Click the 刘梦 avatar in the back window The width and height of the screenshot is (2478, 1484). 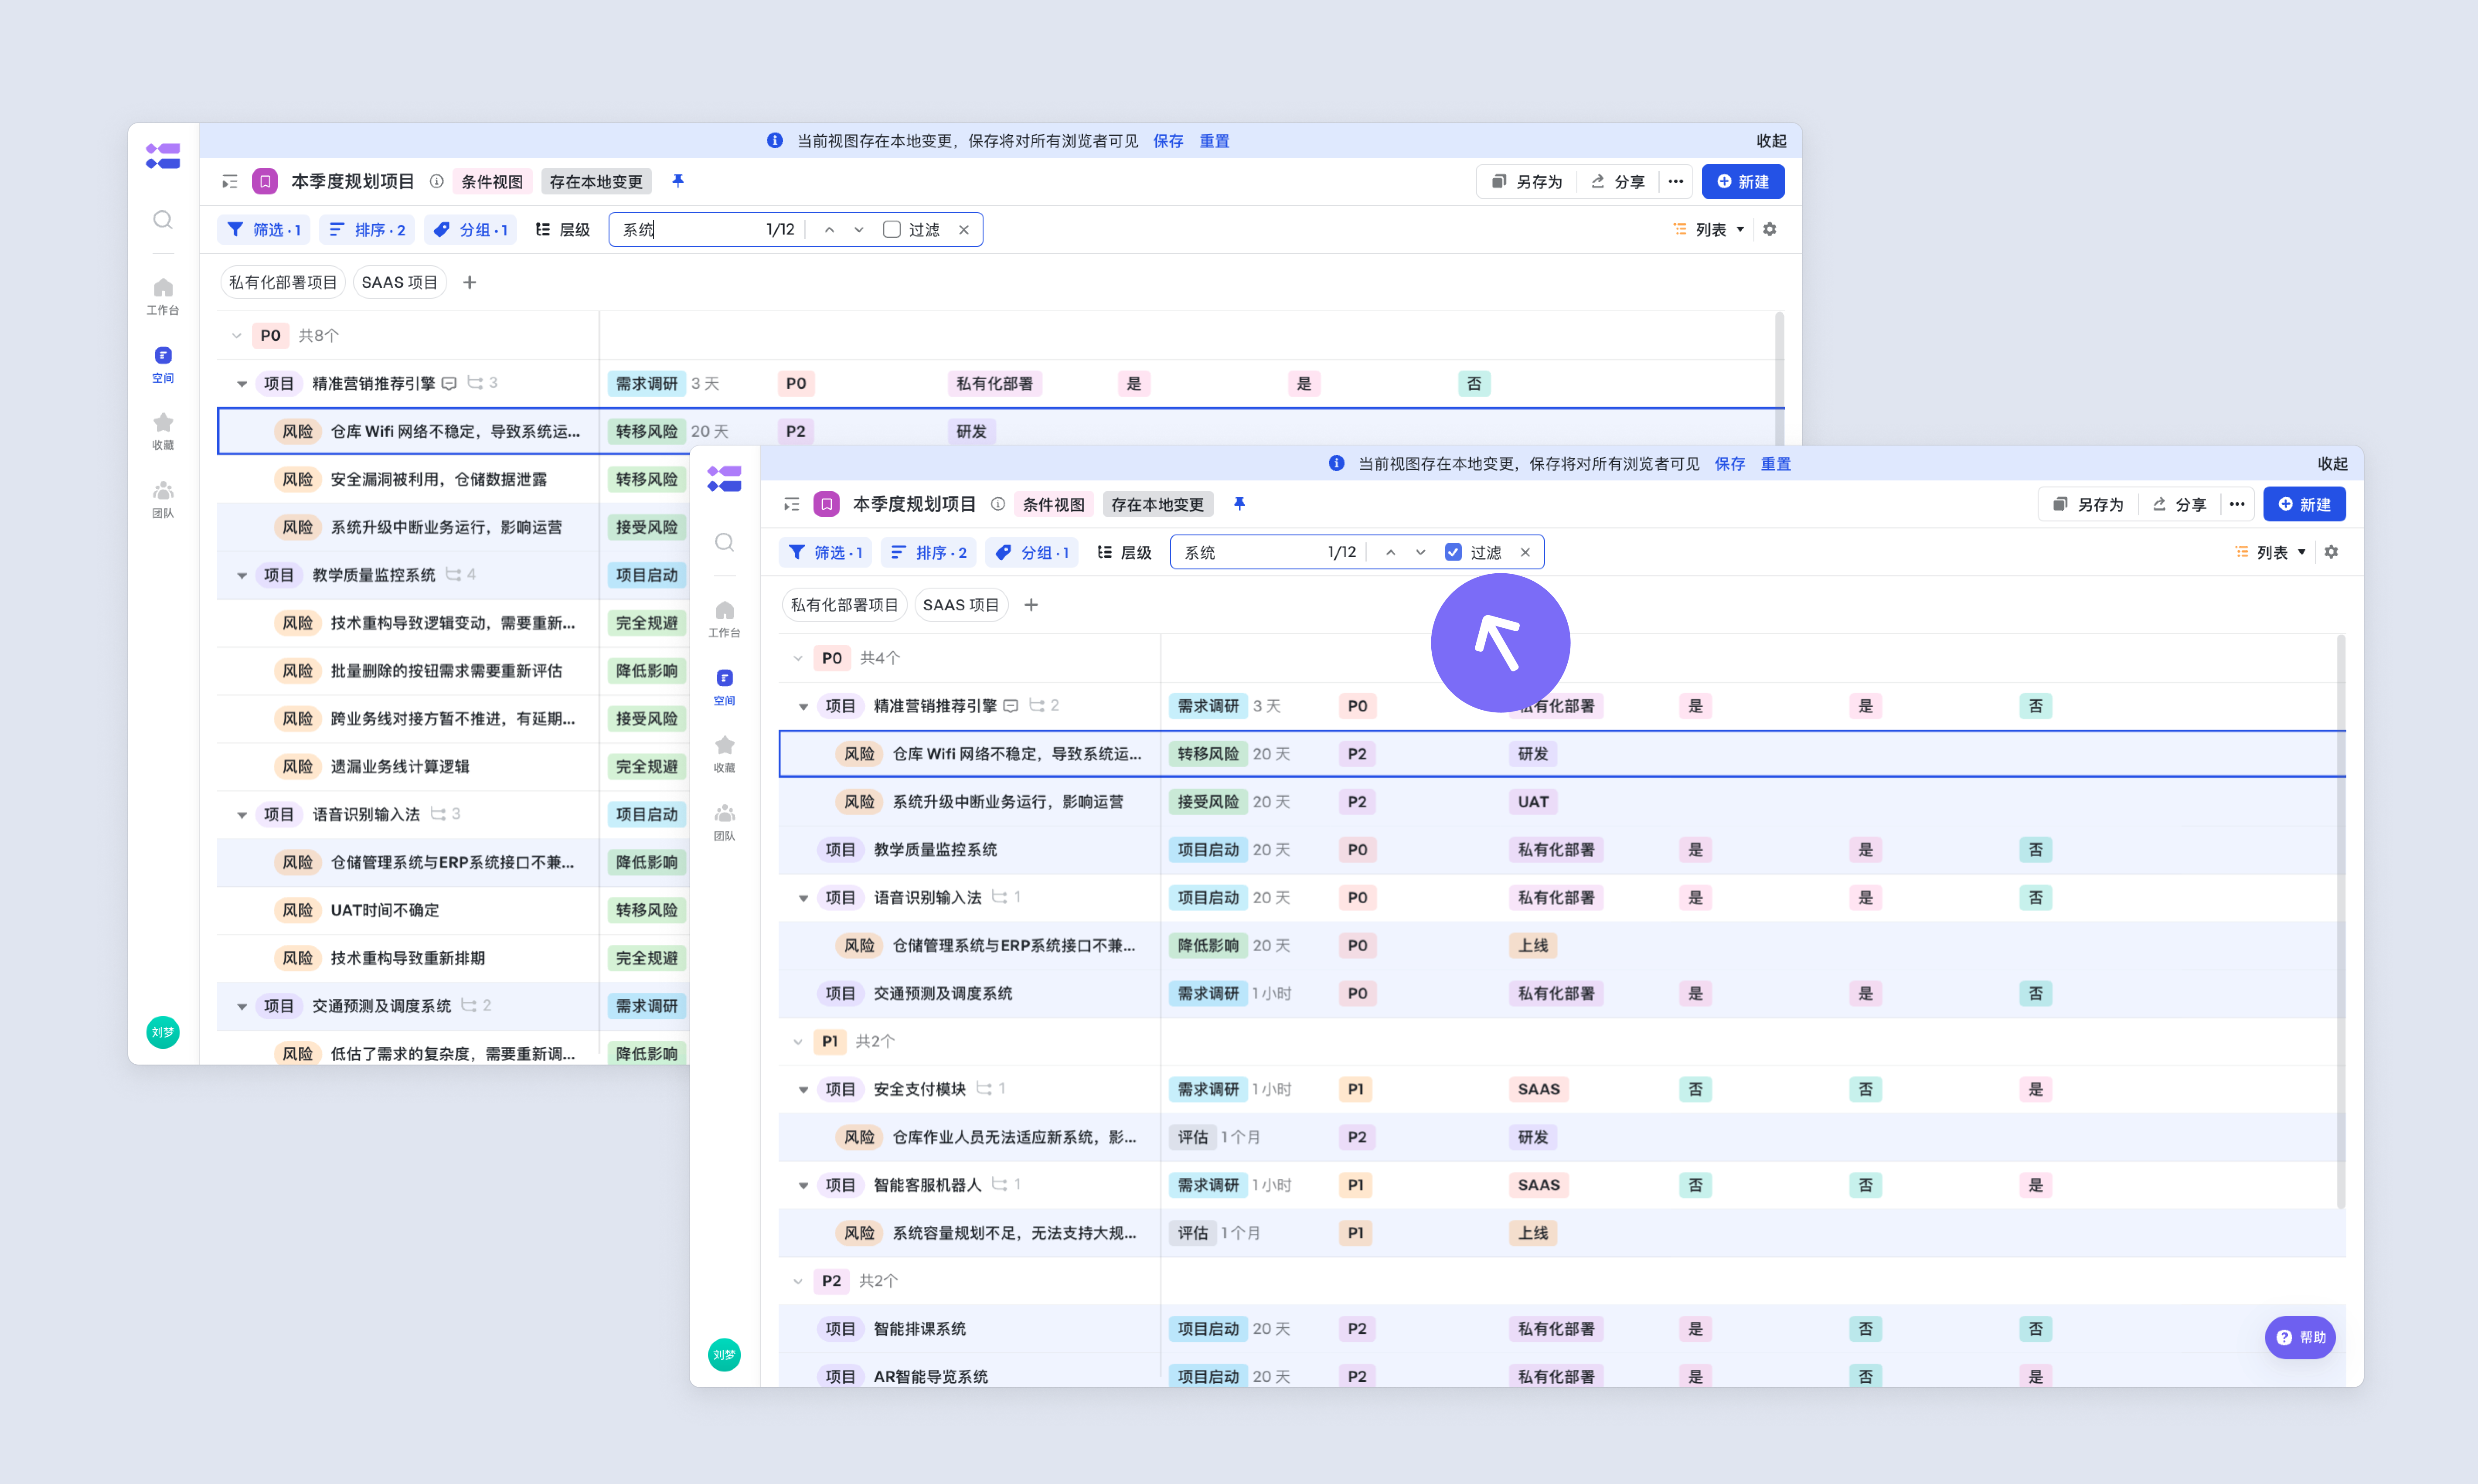pyautogui.click(x=163, y=1032)
